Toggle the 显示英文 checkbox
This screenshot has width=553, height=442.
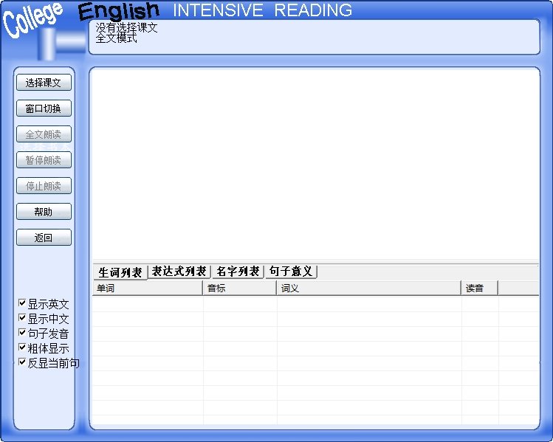click(23, 303)
